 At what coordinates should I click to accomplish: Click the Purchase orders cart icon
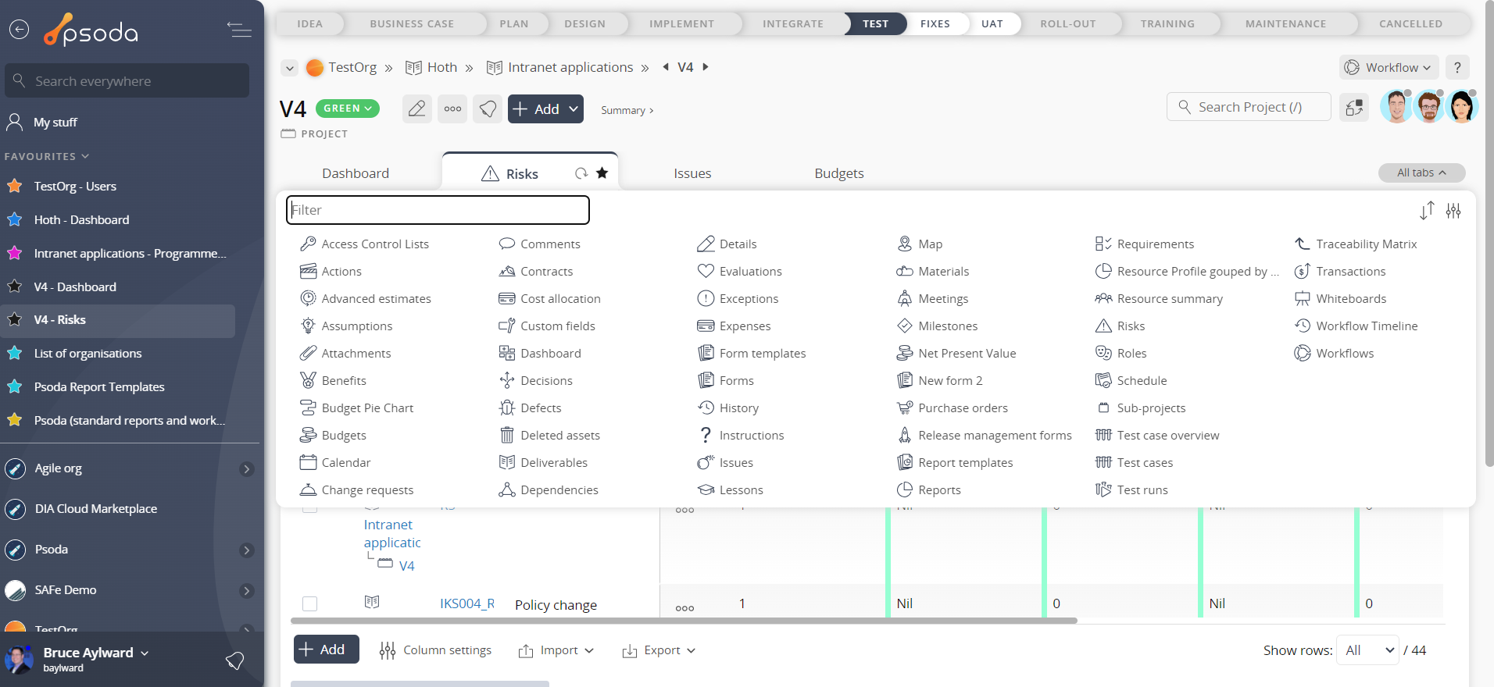(905, 408)
